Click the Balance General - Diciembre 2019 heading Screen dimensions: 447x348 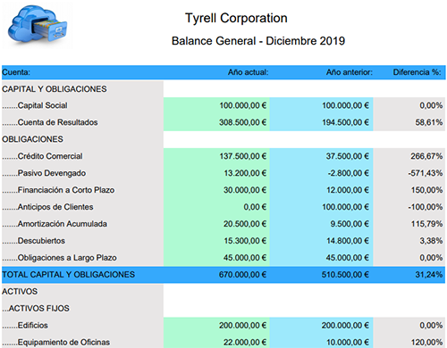(258, 41)
